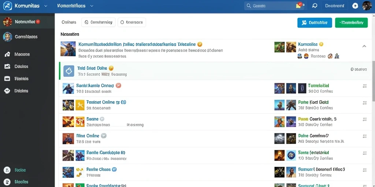Click the blue badge beside Bonite Cloaes

coord(114,169)
